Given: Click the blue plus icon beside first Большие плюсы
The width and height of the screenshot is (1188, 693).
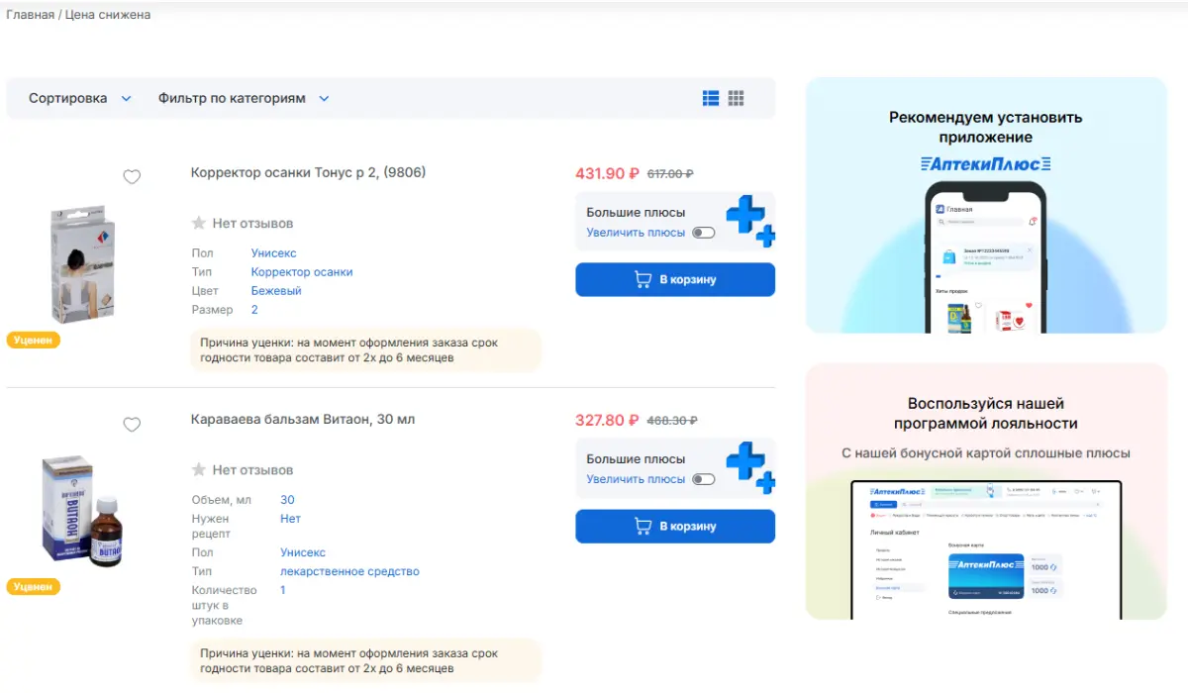Looking at the screenshot, I should 750,221.
